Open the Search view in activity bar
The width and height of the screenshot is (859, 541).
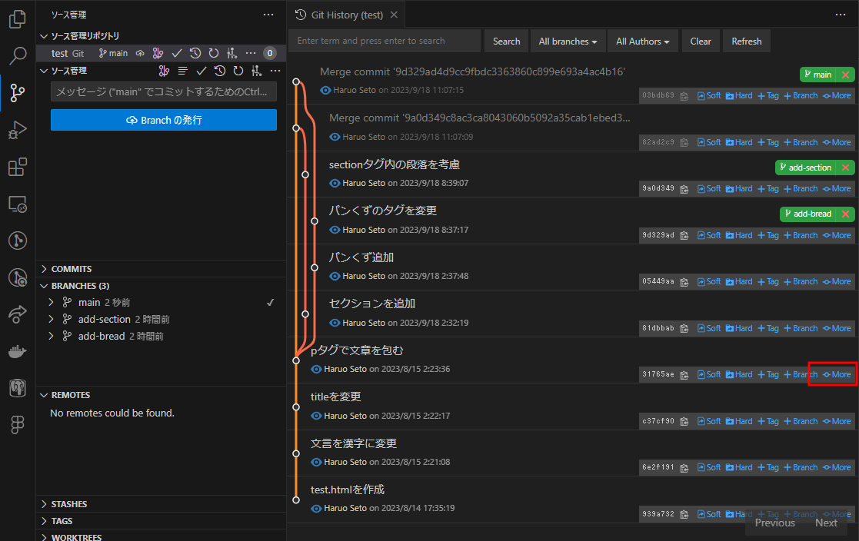(x=18, y=55)
